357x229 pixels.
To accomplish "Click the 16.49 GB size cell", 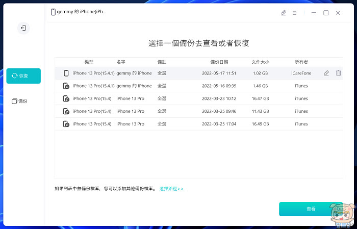I will coord(261,124).
